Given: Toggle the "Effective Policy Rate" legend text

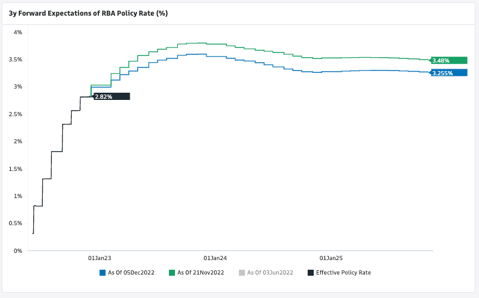Looking at the screenshot, I should pyautogui.click(x=343, y=273).
